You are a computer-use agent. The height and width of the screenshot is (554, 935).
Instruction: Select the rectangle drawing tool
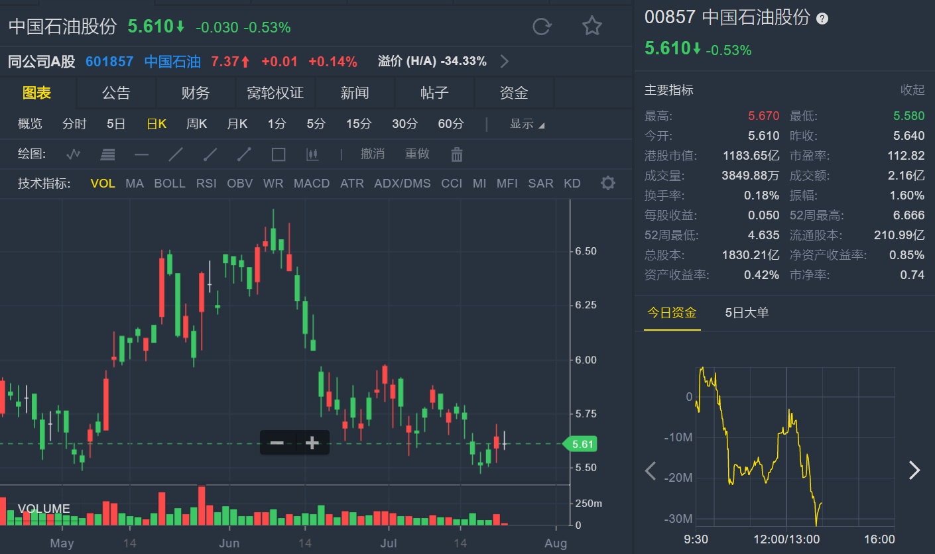[x=279, y=155]
